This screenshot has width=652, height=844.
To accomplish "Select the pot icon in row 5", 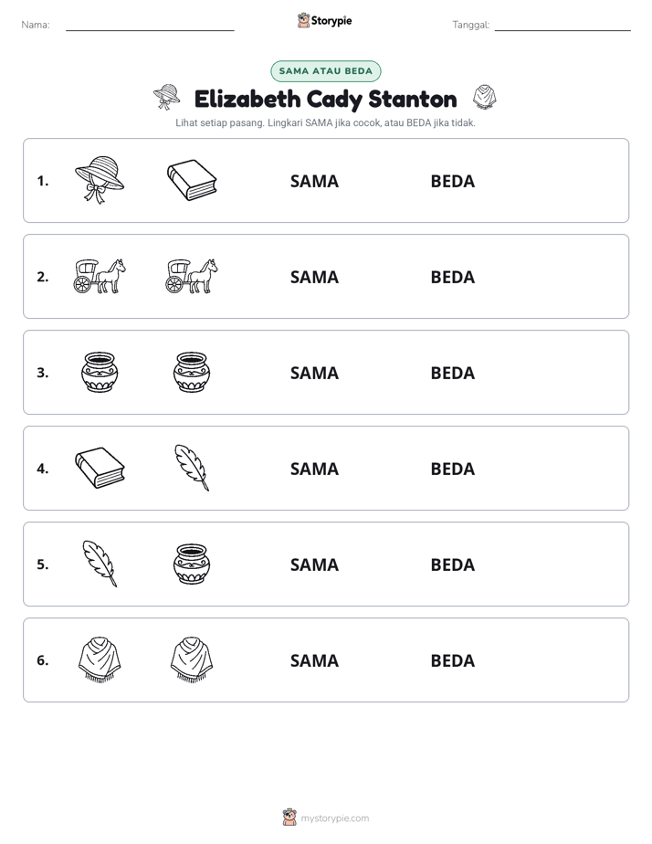I will pos(192,564).
